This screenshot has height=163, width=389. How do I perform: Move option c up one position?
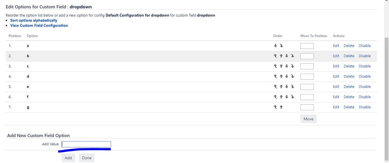click(x=281, y=66)
